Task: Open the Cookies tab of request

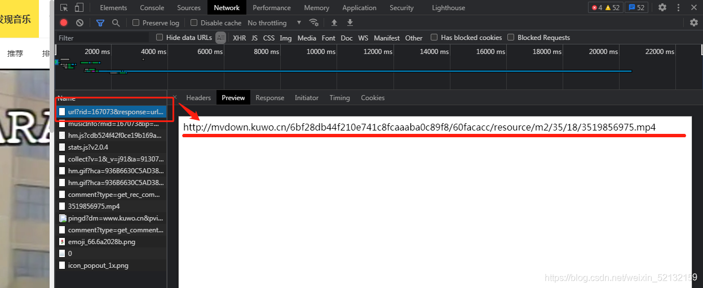Action: pos(373,97)
